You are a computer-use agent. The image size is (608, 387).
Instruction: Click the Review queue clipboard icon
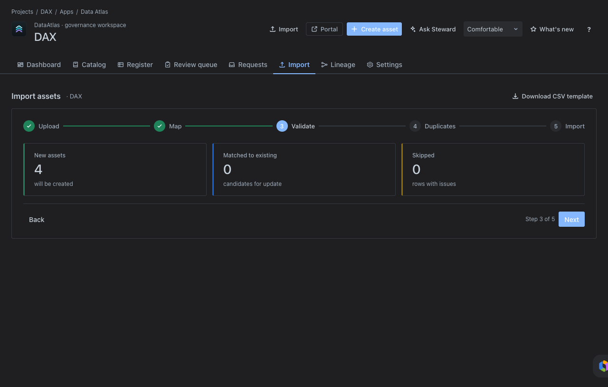[x=168, y=65]
